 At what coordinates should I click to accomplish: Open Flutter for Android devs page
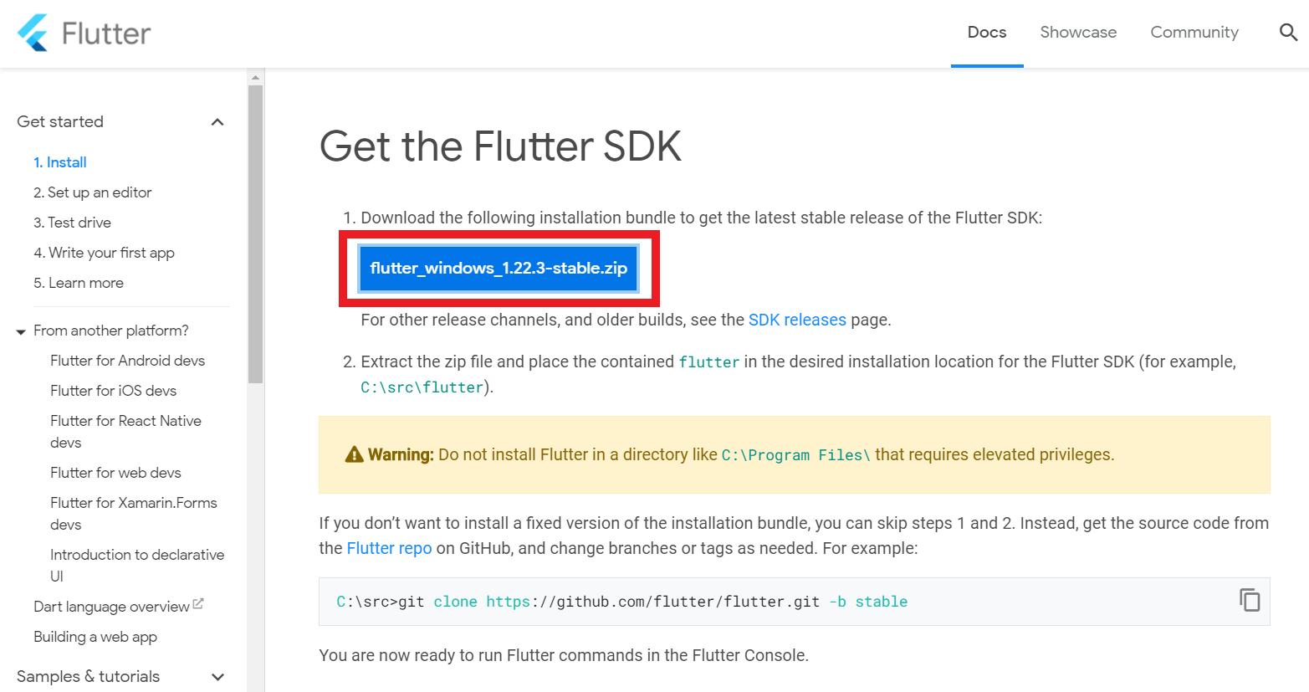pyautogui.click(x=127, y=361)
